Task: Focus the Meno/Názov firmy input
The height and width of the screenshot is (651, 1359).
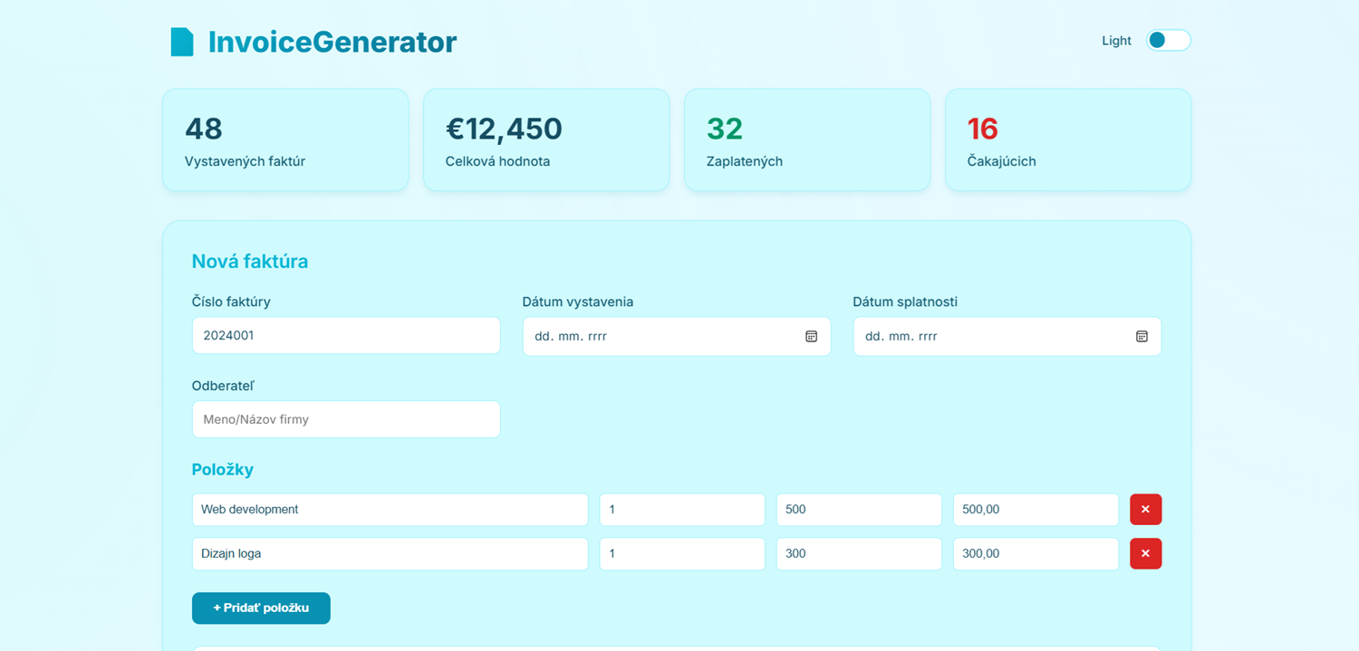Action: pyautogui.click(x=346, y=419)
